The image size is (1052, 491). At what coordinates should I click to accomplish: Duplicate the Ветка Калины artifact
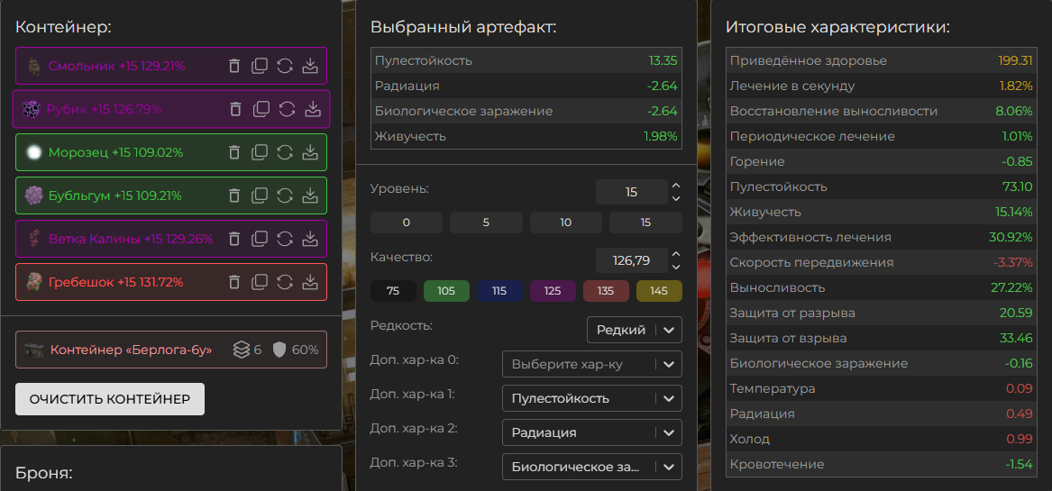(x=259, y=238)
